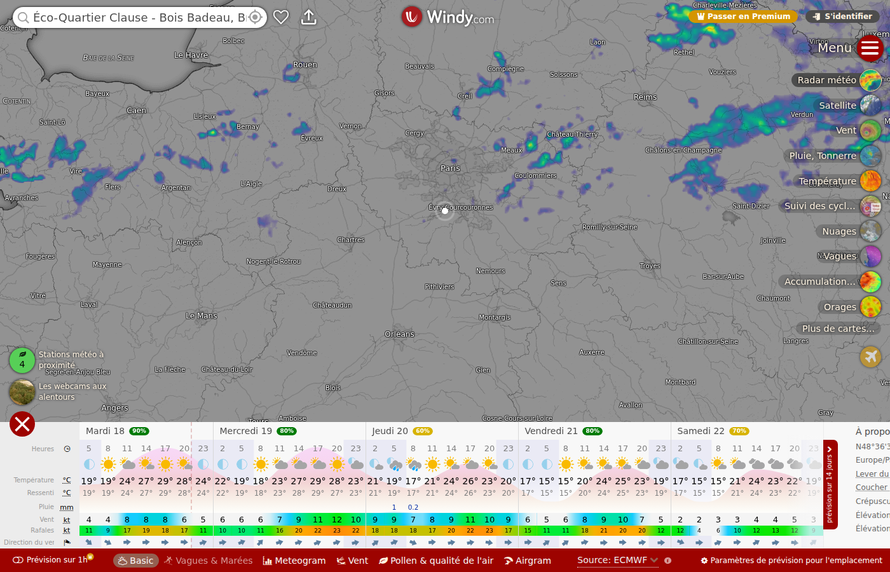The height and width of the screenshot is (572, 890).
Task: Select the Vent layer icon
Action: point(870,130)
